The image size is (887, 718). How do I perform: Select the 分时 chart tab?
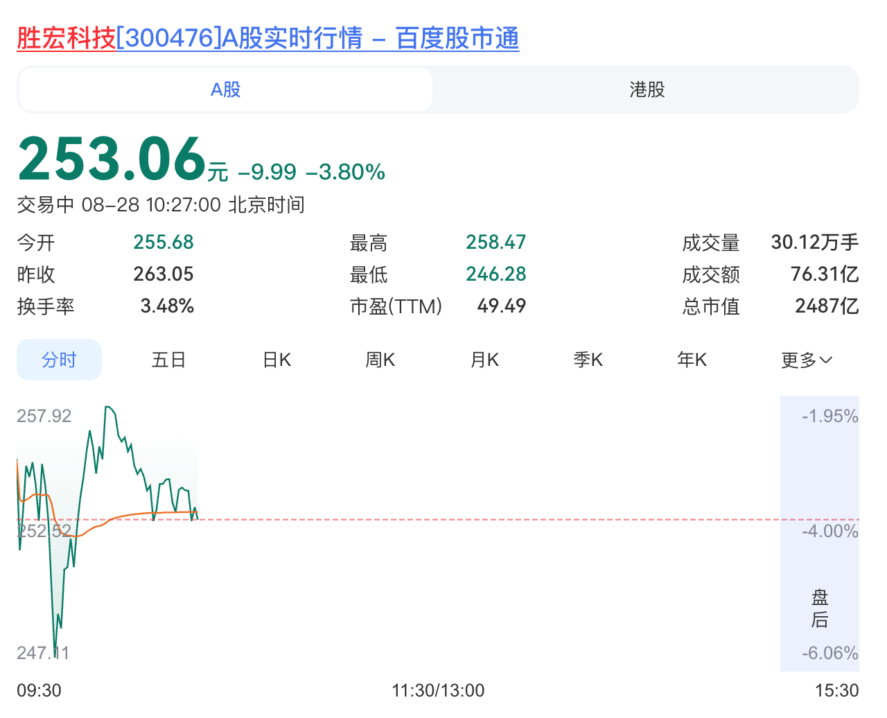(x=59, y=360)
